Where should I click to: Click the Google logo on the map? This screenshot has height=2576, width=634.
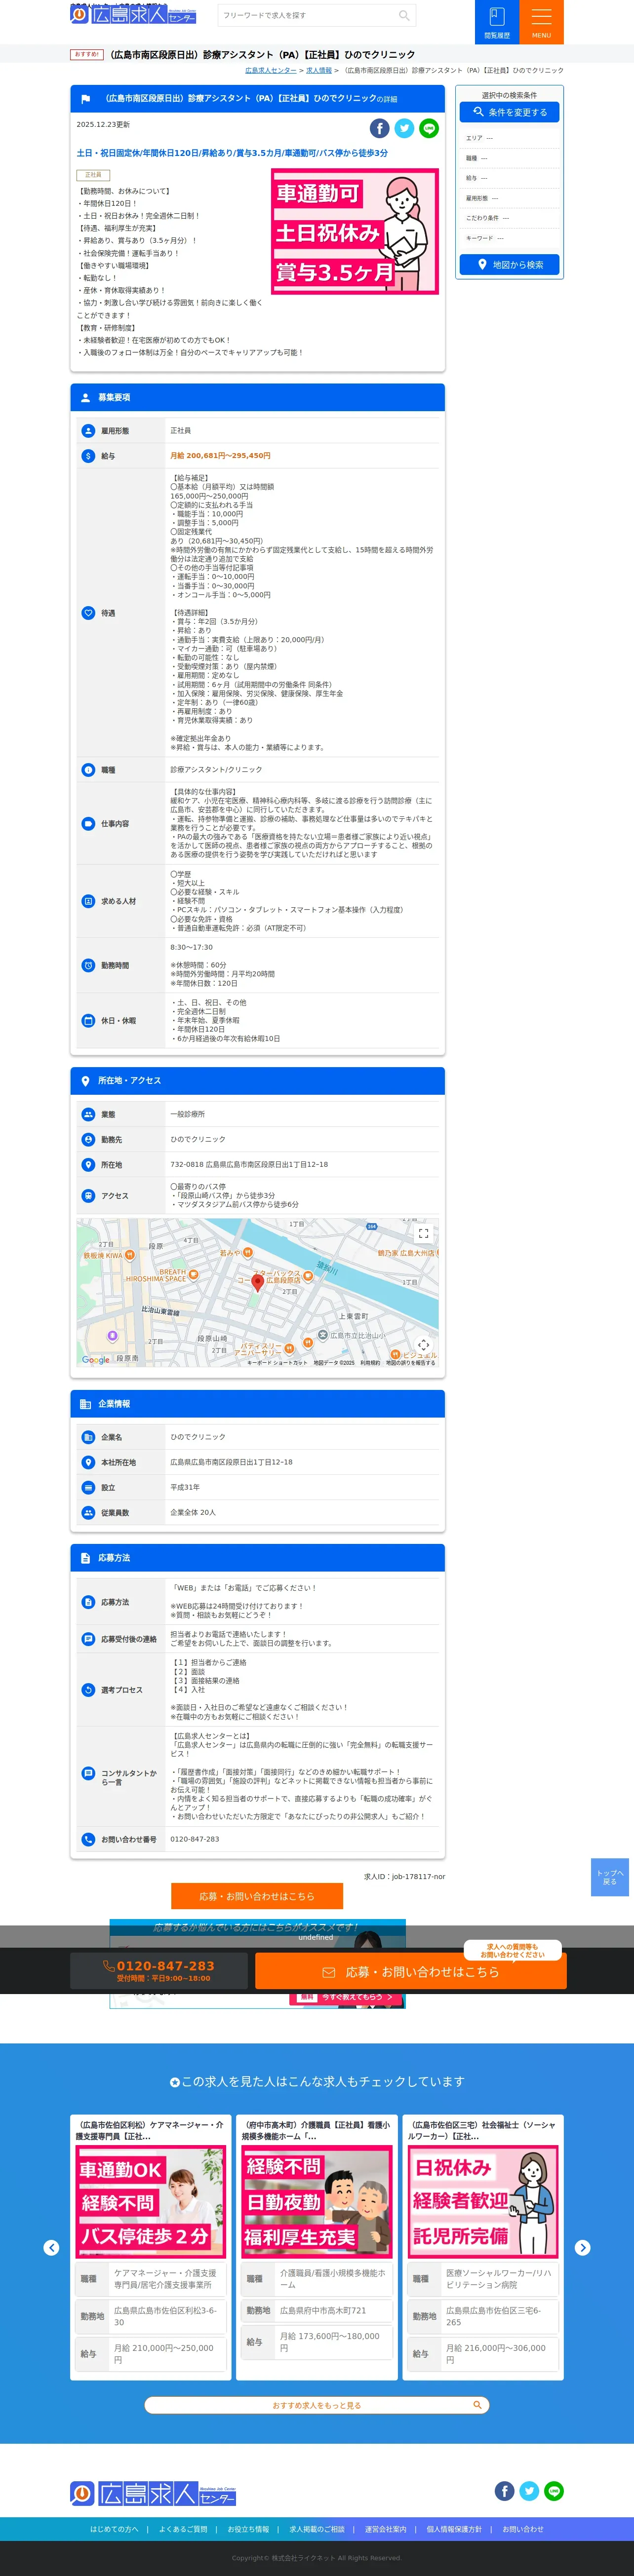coord(96,1360)
